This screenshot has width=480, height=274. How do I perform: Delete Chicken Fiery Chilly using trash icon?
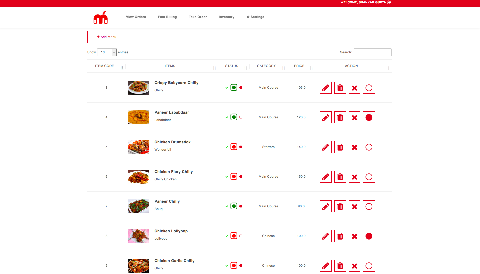pos(340,177)
